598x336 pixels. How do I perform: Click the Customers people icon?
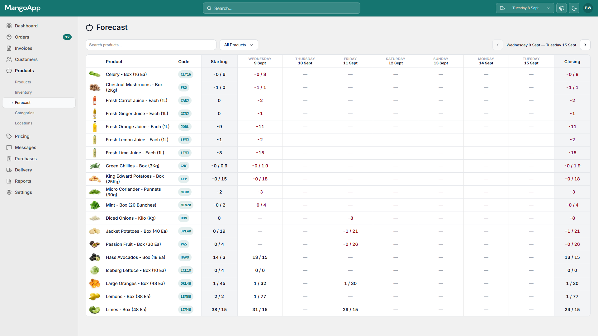point(9,59)
